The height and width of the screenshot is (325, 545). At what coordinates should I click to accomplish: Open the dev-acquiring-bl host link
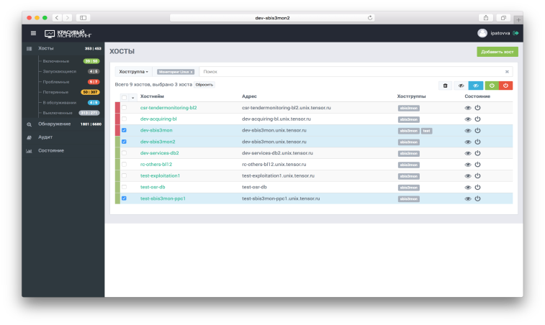158,119
